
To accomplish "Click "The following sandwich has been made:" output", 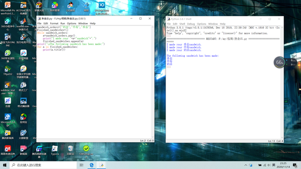I will point(192,56).
